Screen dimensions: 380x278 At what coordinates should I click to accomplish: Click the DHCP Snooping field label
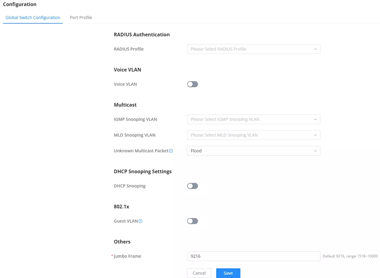[130, 186]
